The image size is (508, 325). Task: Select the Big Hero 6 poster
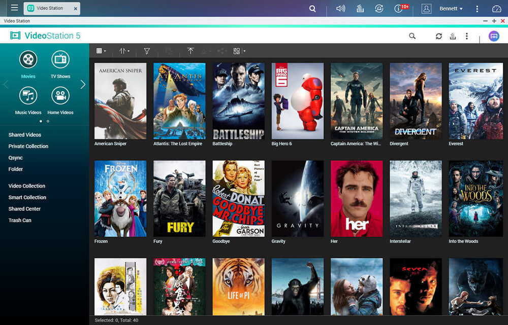point(297,101)
